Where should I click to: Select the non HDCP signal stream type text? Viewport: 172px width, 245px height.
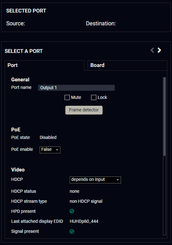[86, 201]
